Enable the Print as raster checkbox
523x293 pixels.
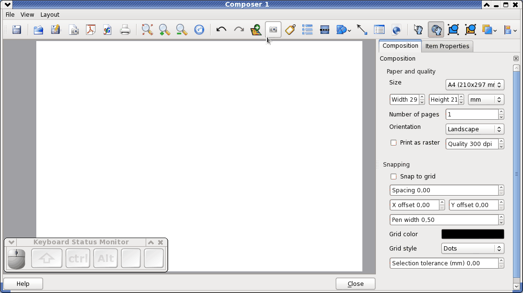394,143
